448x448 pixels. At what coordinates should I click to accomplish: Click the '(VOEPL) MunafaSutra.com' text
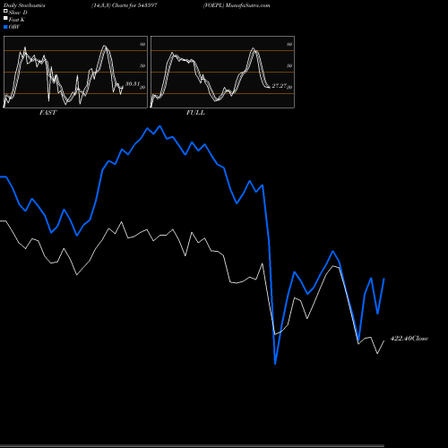(x=237, y=5)
